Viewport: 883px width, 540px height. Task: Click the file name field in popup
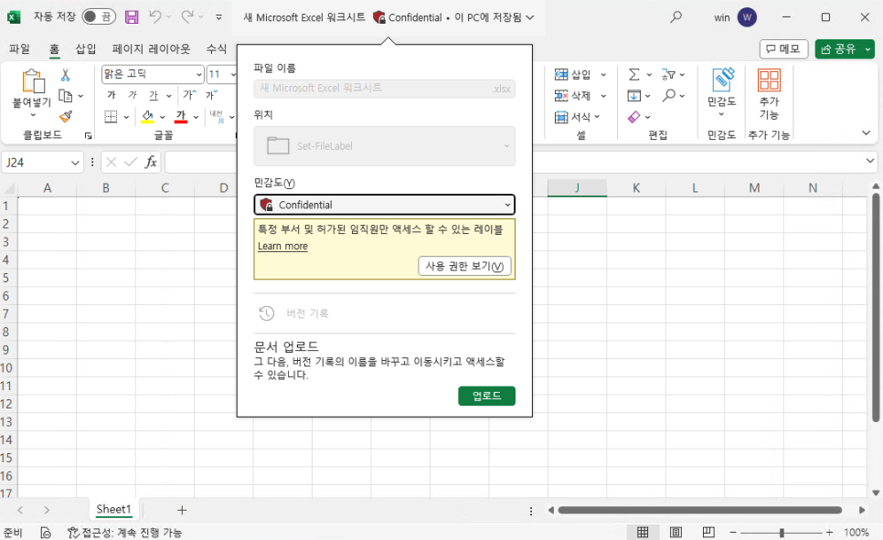[385, 89]
